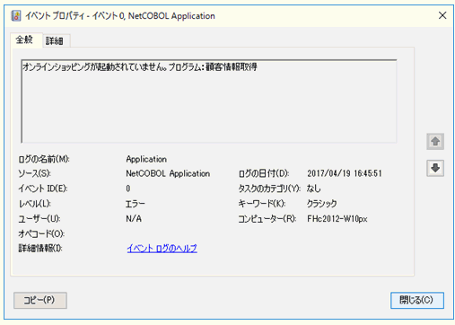Click the task category value なし
Screen dimensions: 455x325
(x=314, y=189)
